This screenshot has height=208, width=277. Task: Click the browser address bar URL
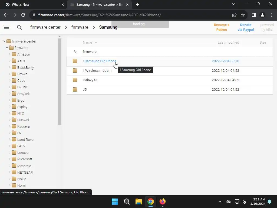[100, 15]
